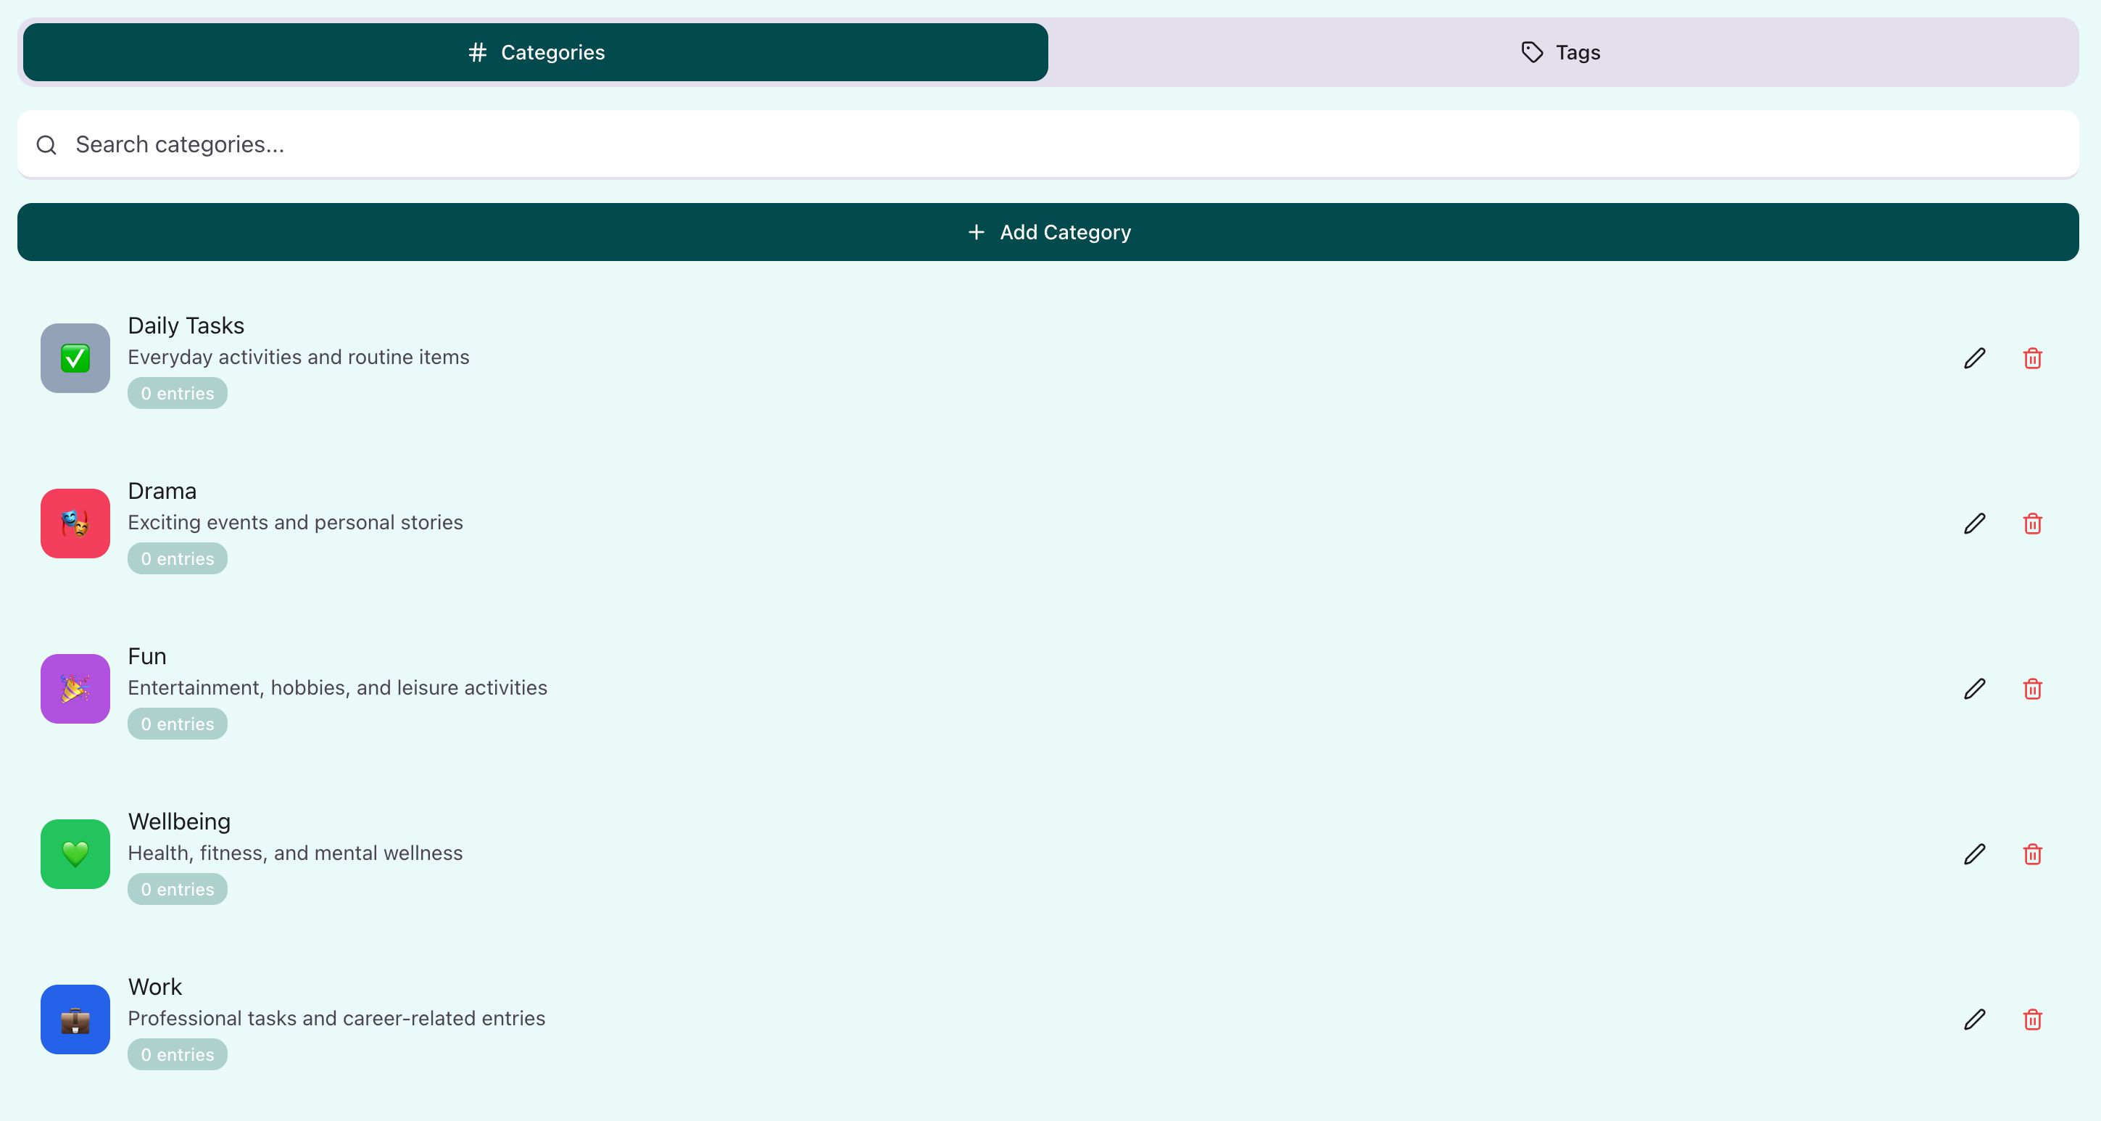
Task: Edit the Wellbeing category
Action: [1973, 854]
